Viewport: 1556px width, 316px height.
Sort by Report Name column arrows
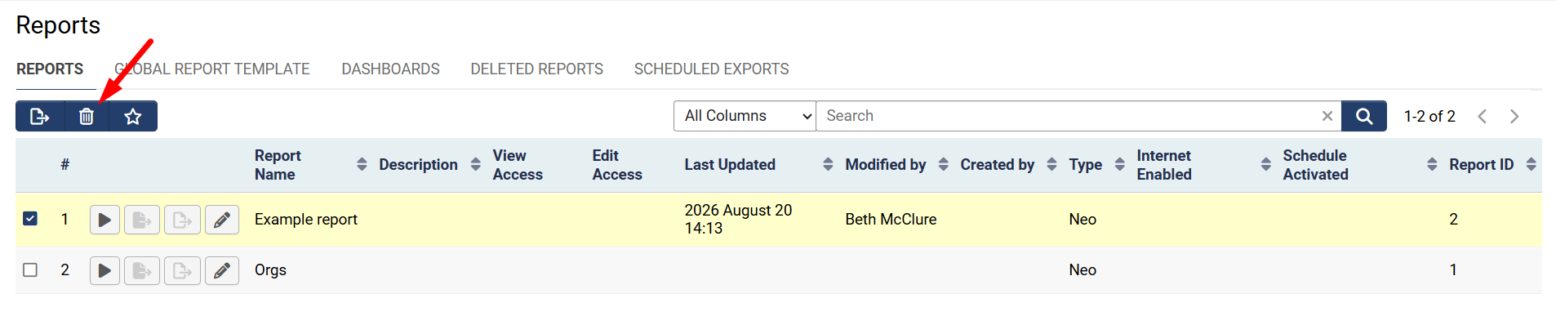coord(362,164)
